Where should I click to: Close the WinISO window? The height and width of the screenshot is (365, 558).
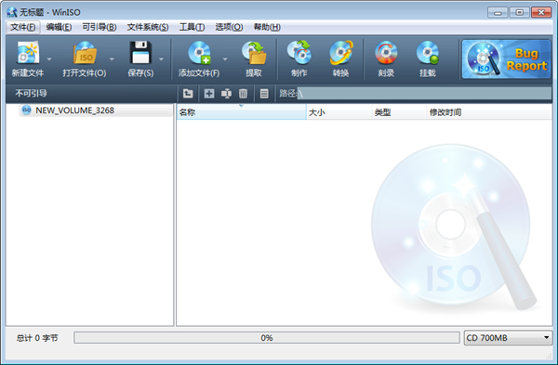[541, 12]
